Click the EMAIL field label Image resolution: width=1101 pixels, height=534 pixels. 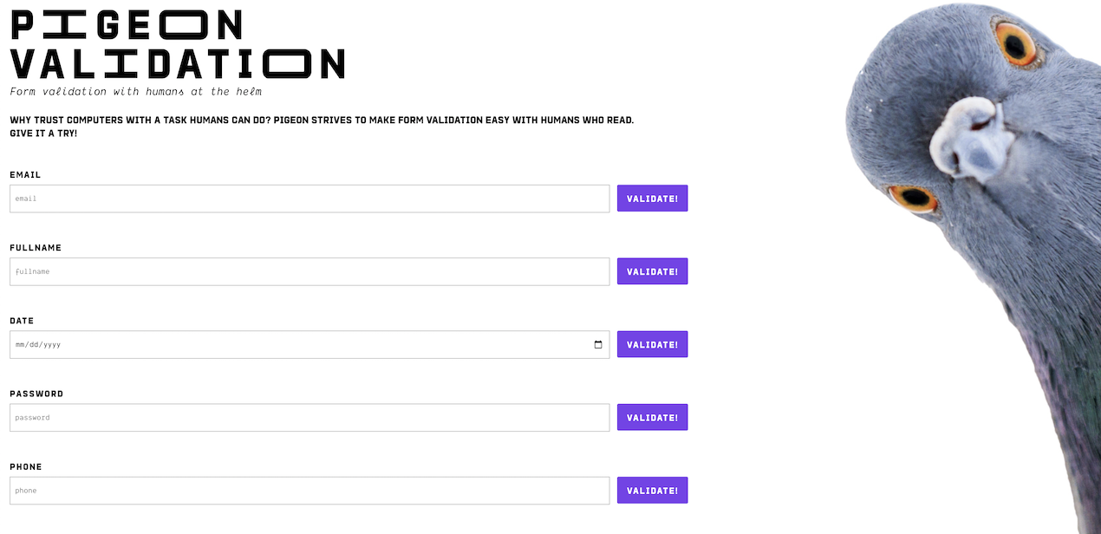[x=23, y=174]
